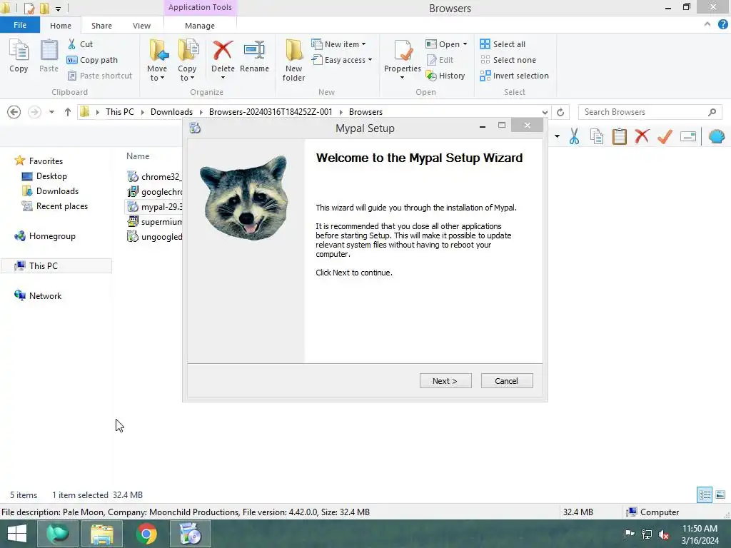The width and height of the screenshot is (731, 548).
Task: Click the Name column header
Action: pyautogui.click(x=138, y=156)
